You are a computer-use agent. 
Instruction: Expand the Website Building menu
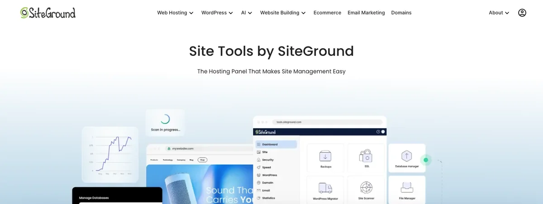pyautogui.click(x=283, y=13)
